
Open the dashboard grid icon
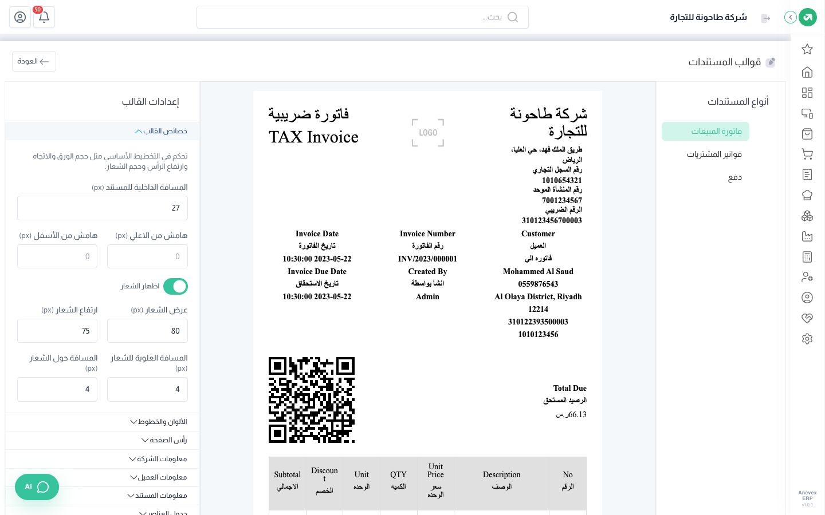click(x=807, y=93)
